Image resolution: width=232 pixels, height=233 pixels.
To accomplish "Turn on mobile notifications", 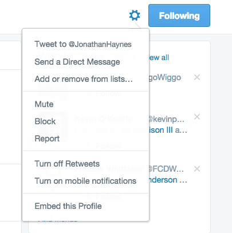I will [85, 181].
